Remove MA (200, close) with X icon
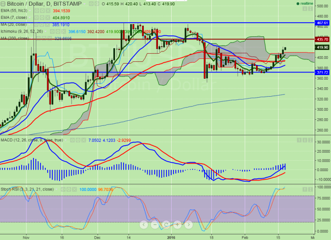Screen dimensions: 331x240 pyautogui.click(x=50, y=38)
